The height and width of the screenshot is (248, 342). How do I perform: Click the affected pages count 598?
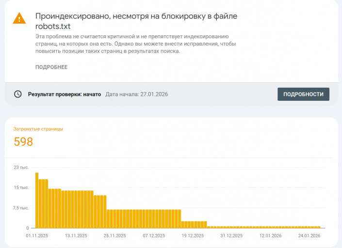pyautogui.click(x=23, y=142)
